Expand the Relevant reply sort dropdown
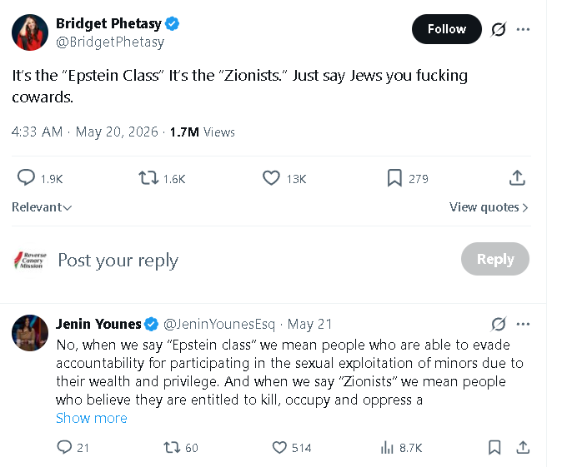 tap(42, 207)
